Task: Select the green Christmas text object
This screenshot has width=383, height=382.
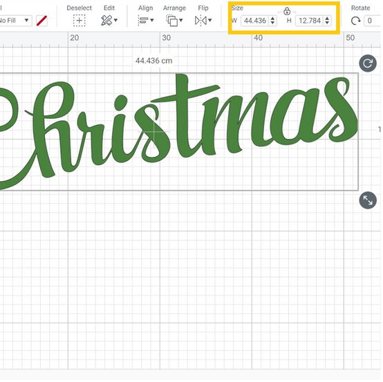Action: click(x=178, y=132)
